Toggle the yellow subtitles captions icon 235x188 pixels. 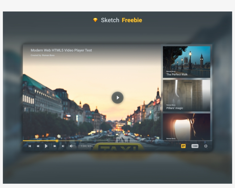183,146
